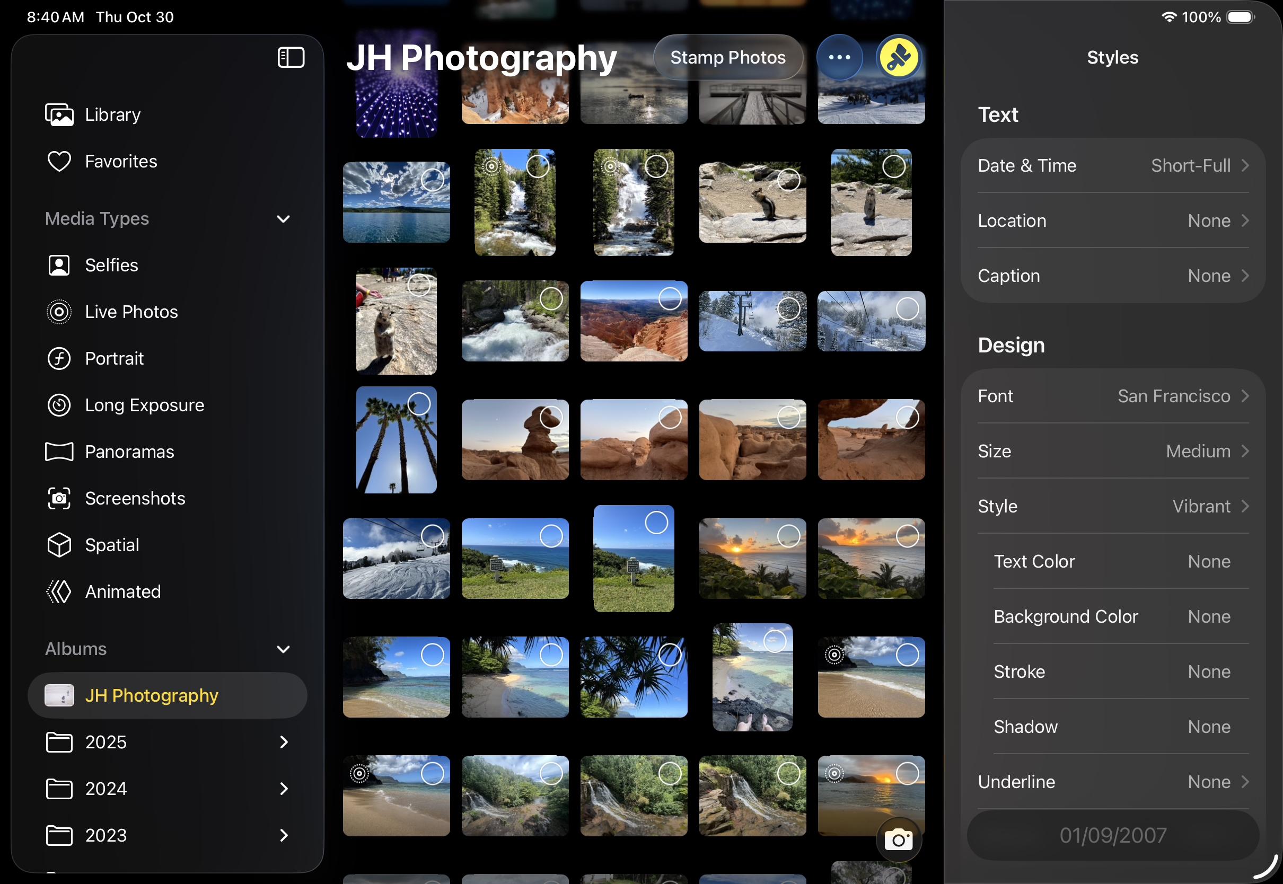1283x884 pixels.
Task: Open Live Photos media type
Action: 131,312
